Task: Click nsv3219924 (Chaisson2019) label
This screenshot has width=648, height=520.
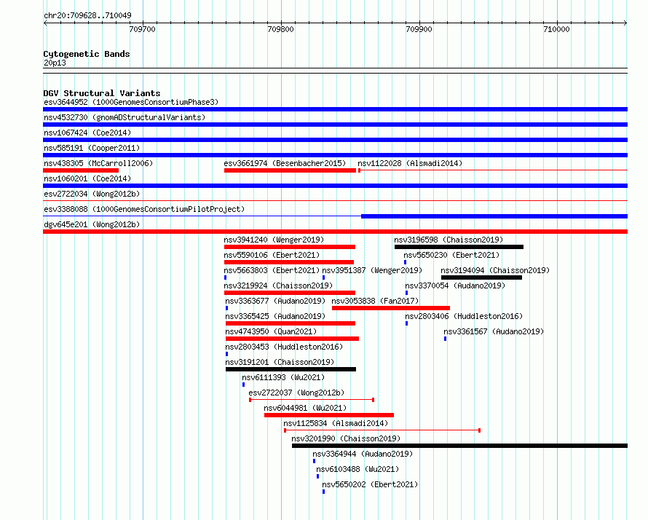Action: point(279,285)
